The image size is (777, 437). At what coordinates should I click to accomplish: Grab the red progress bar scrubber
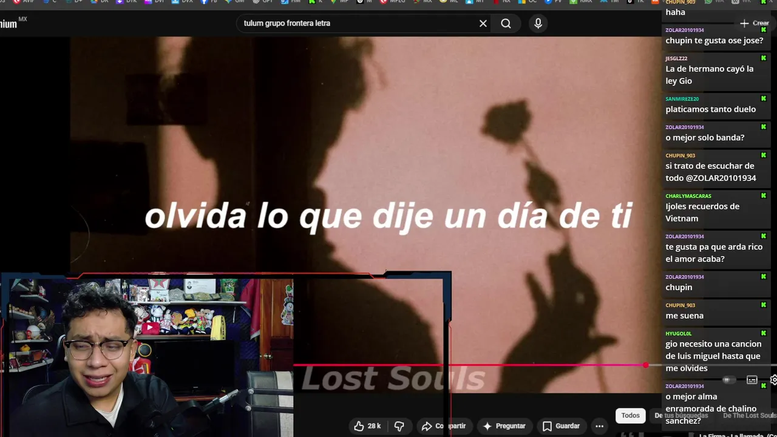coord(645,365)
